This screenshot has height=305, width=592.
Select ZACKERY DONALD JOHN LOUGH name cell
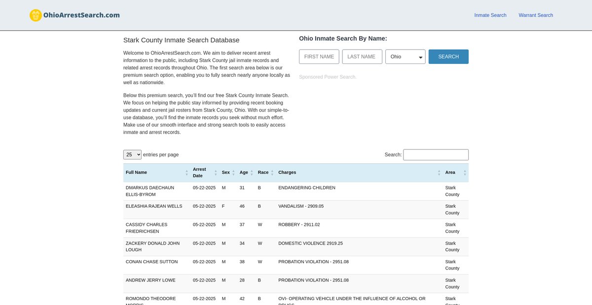tap(157, 246)
